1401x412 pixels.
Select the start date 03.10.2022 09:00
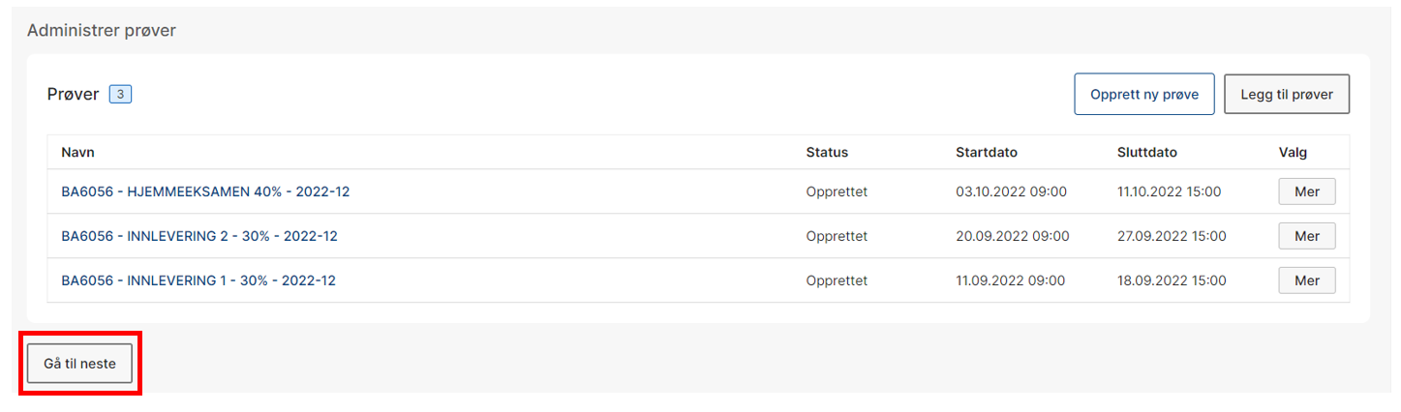1011,191
